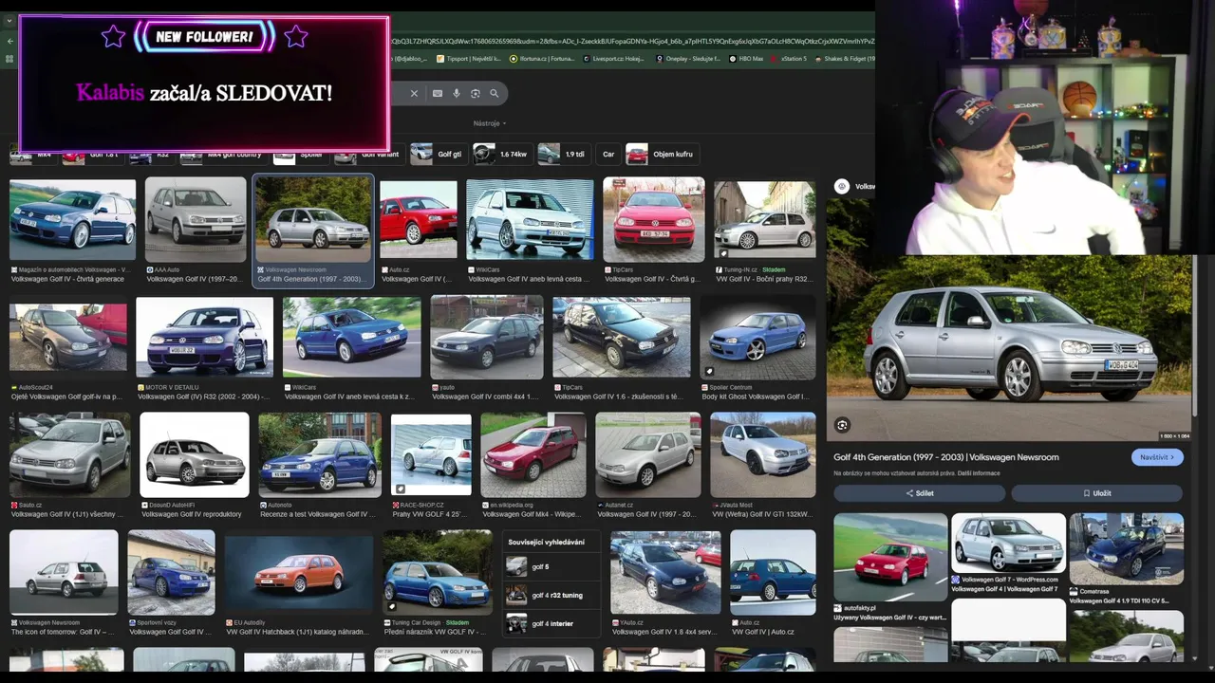Open the xStation 5 bookmark
The image size is (1215, 683).
pos(789,59)
